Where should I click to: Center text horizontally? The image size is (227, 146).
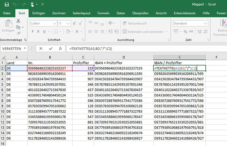tap(96, 31)
